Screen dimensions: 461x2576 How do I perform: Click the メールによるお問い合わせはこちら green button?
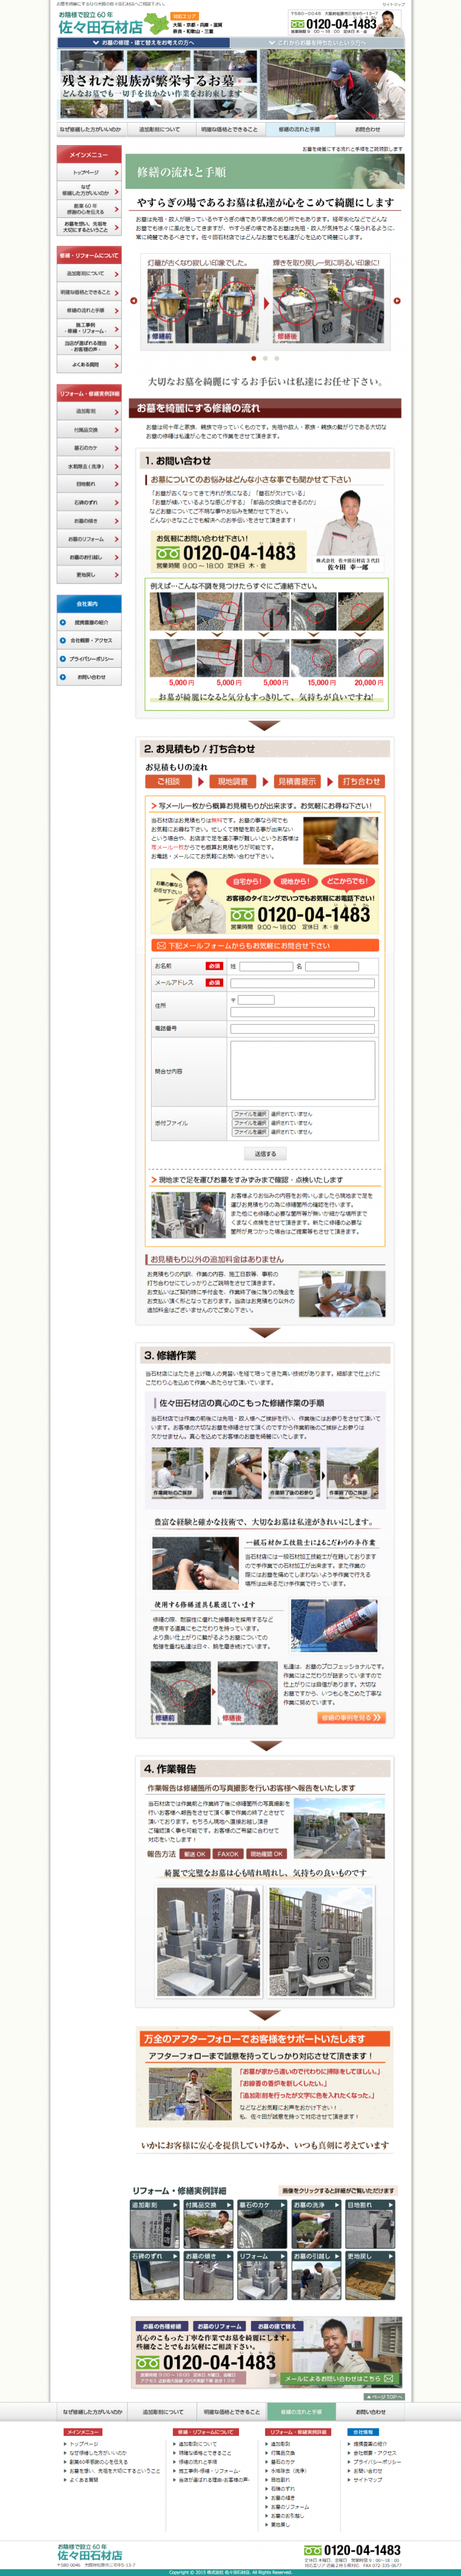tap(341, 2378)
